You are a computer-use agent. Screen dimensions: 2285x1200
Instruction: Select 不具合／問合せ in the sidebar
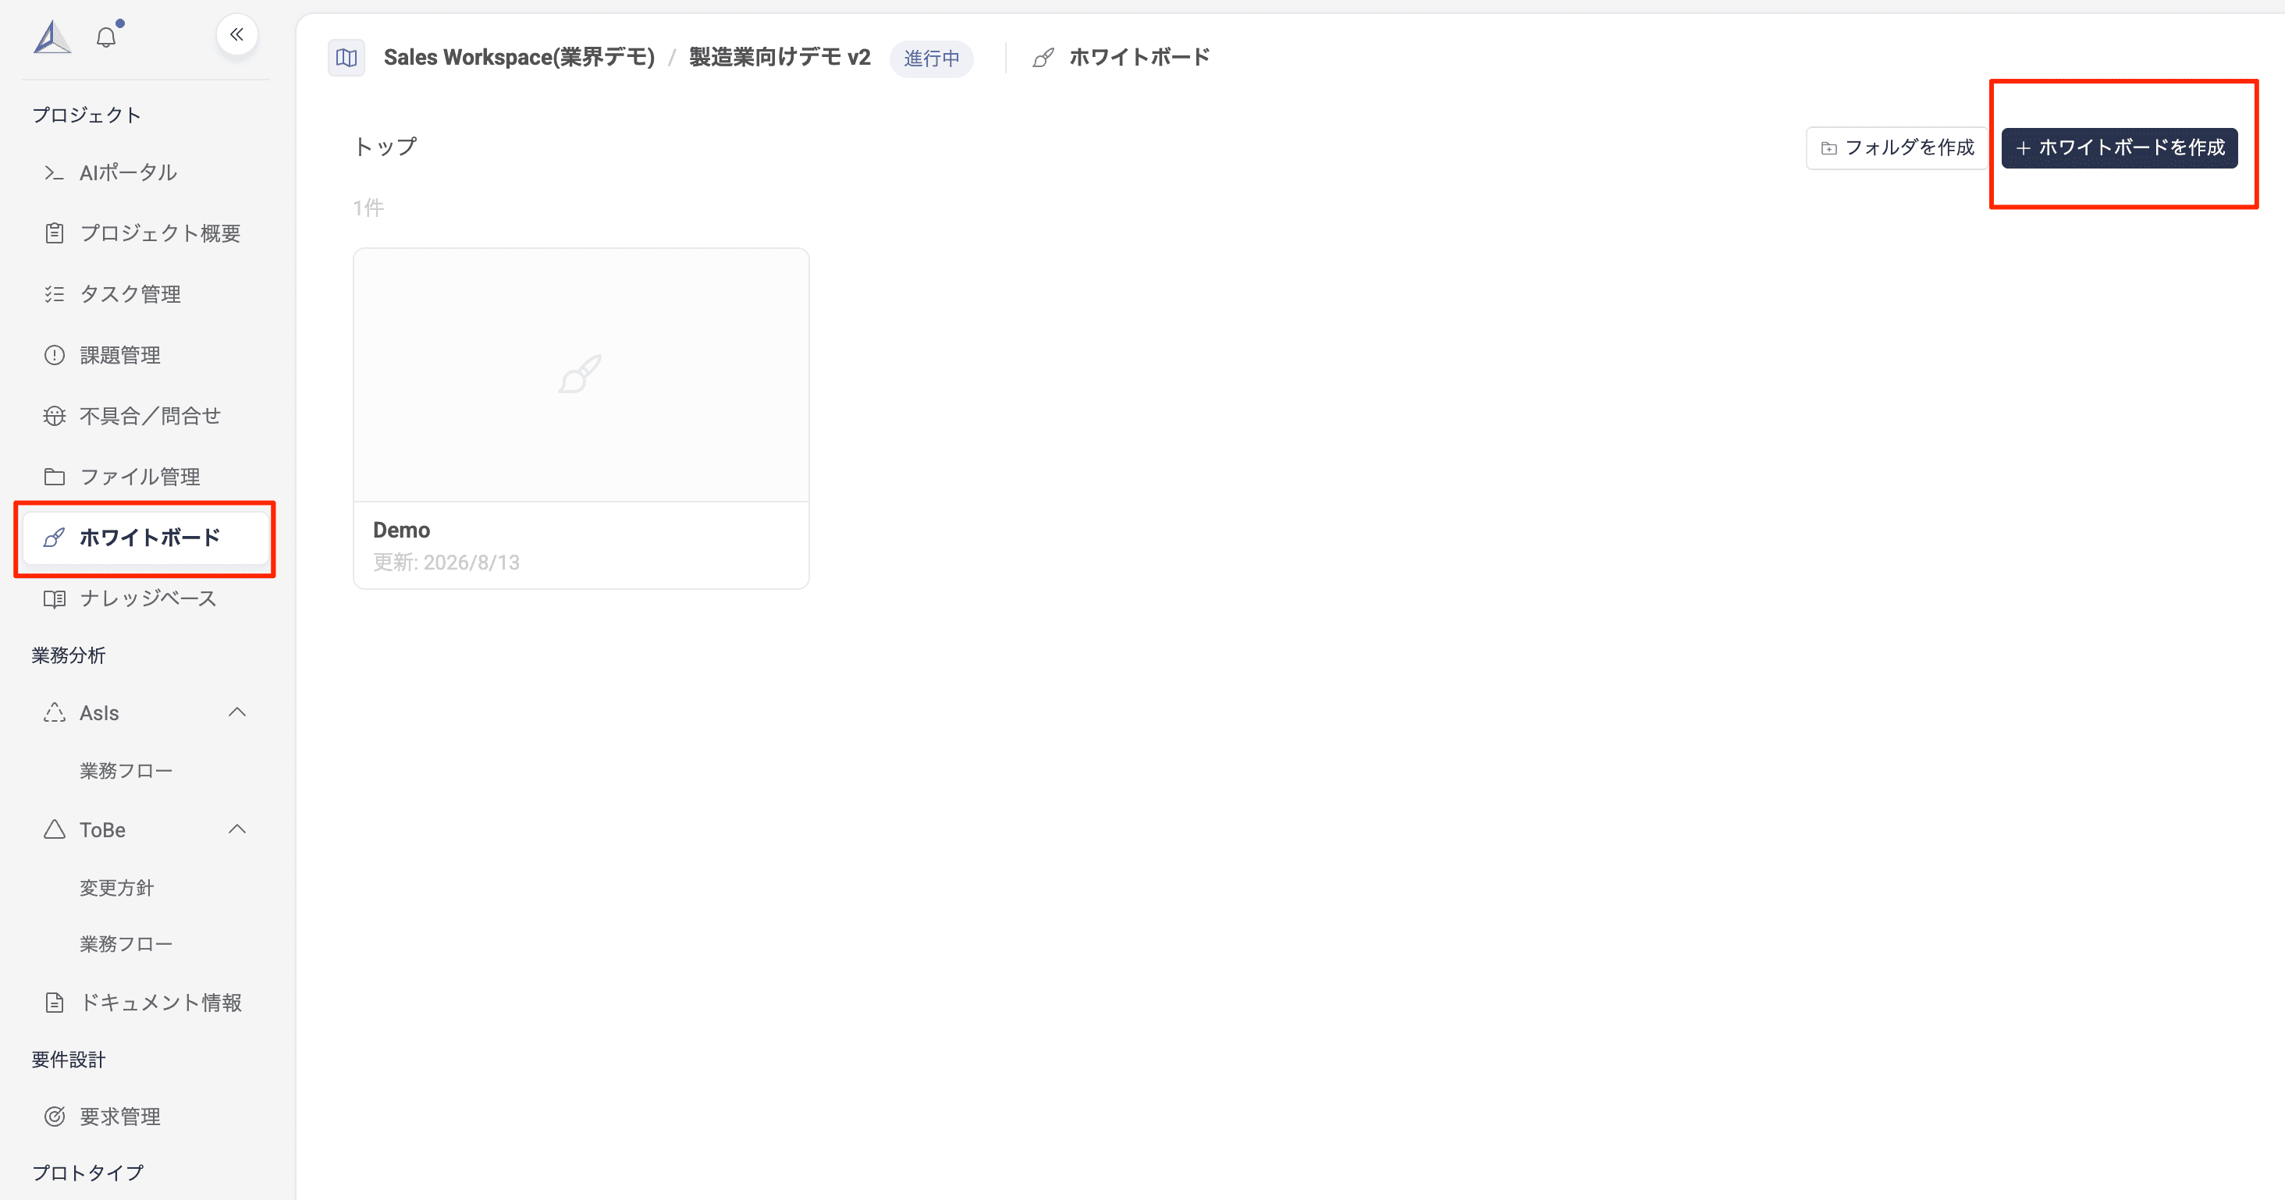147,416
